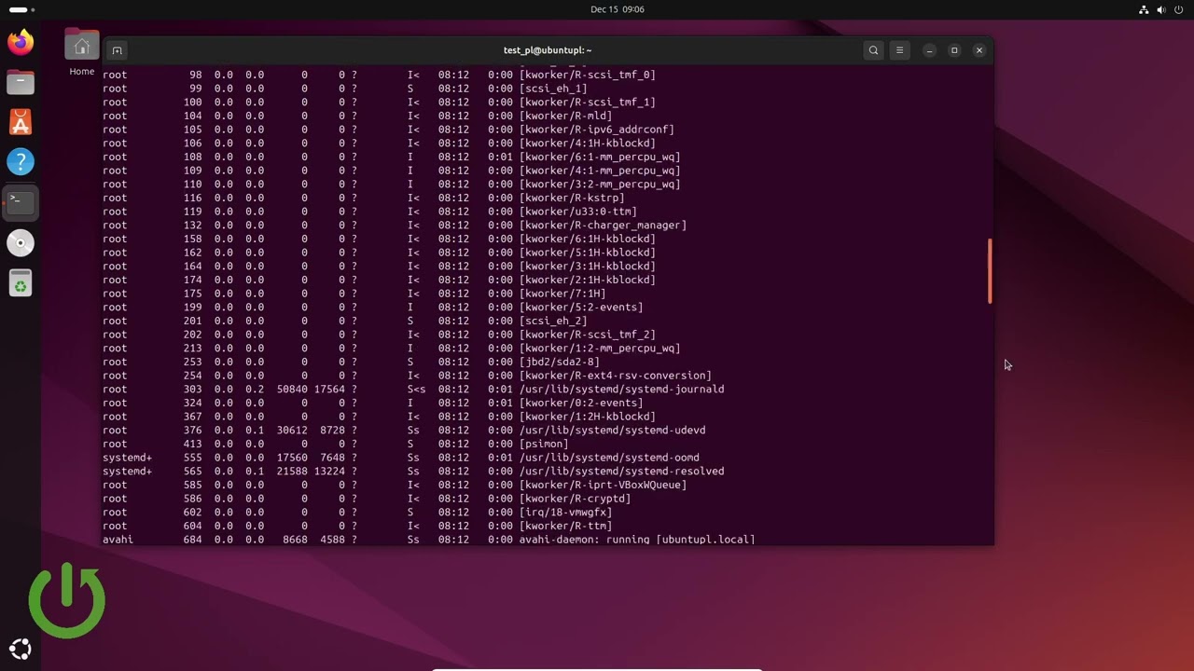Screen dimensions: 1194x671
Task: Click the [kworker/R-iprt-VBoxWQueue] entry
Action: (603, 486)
